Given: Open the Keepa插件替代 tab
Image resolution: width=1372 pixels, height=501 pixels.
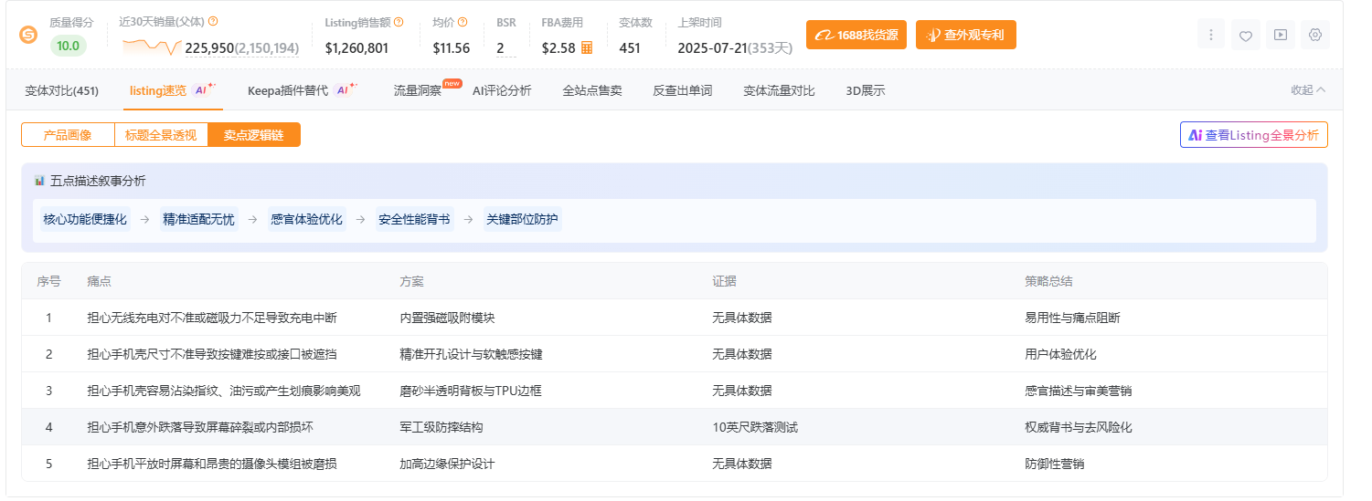Looking at the screenshot, I should tap(303, 90).
